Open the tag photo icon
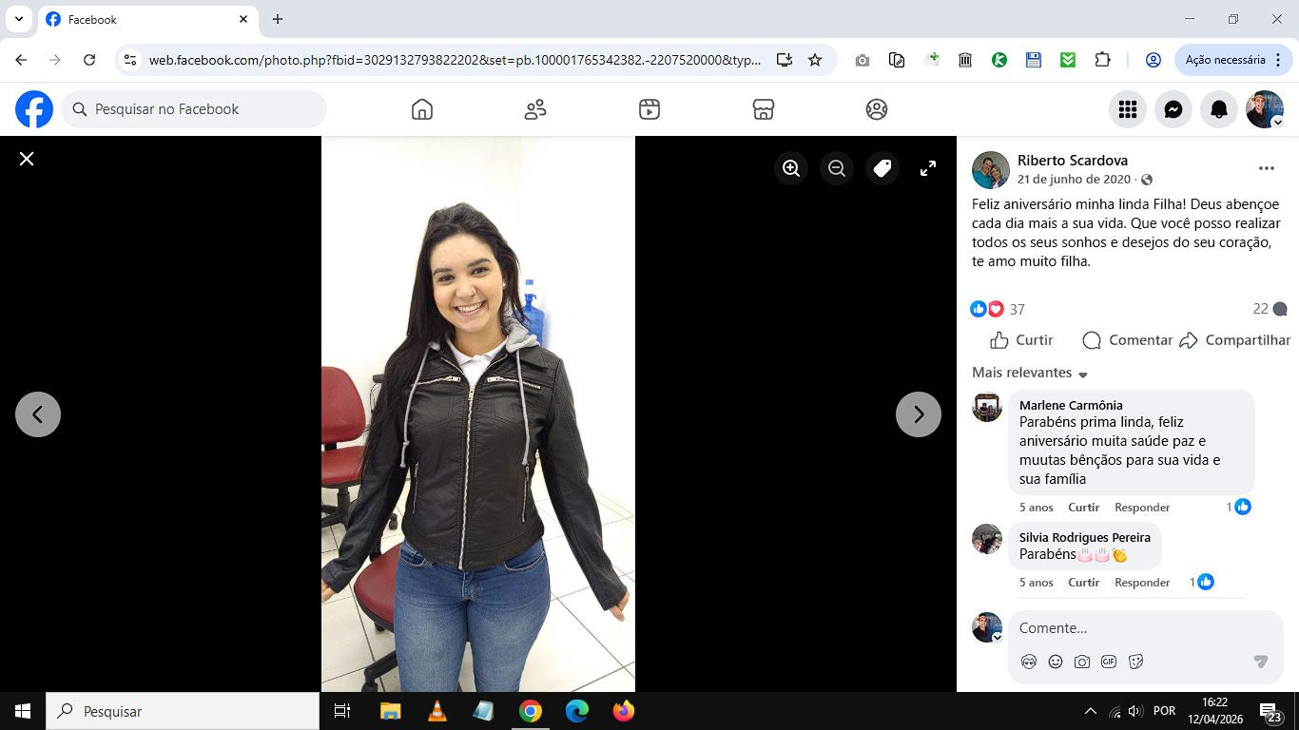1299x730 pixels. tap(882, 168)
